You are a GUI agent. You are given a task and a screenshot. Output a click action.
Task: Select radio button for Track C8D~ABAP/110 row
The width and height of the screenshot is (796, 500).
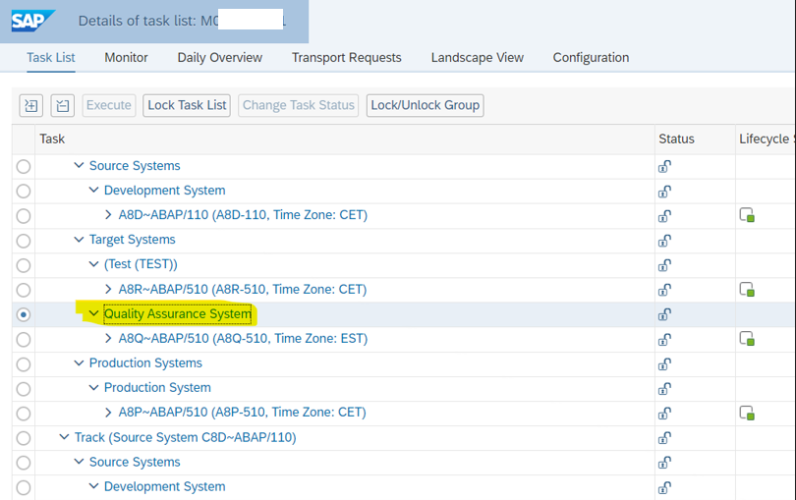click(24, 438)
